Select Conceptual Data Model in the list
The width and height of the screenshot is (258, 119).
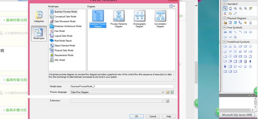tap(65, 17)
